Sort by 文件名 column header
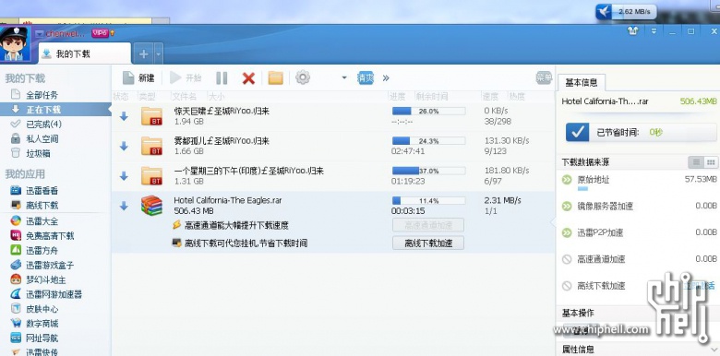Viewport: 720px width, 356px height. 184,97
